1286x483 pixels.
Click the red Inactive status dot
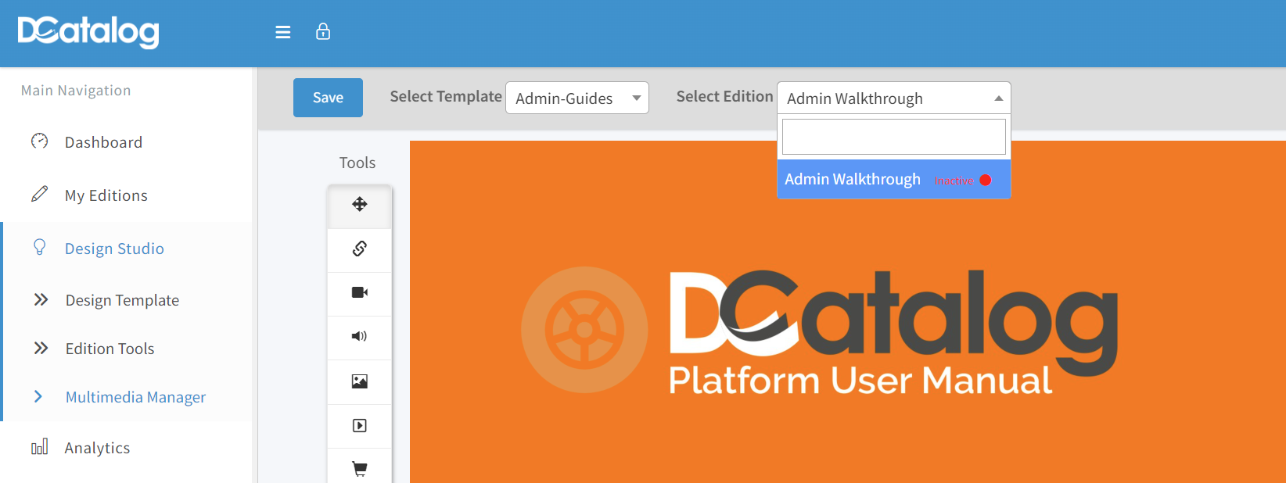coord(986,180)
